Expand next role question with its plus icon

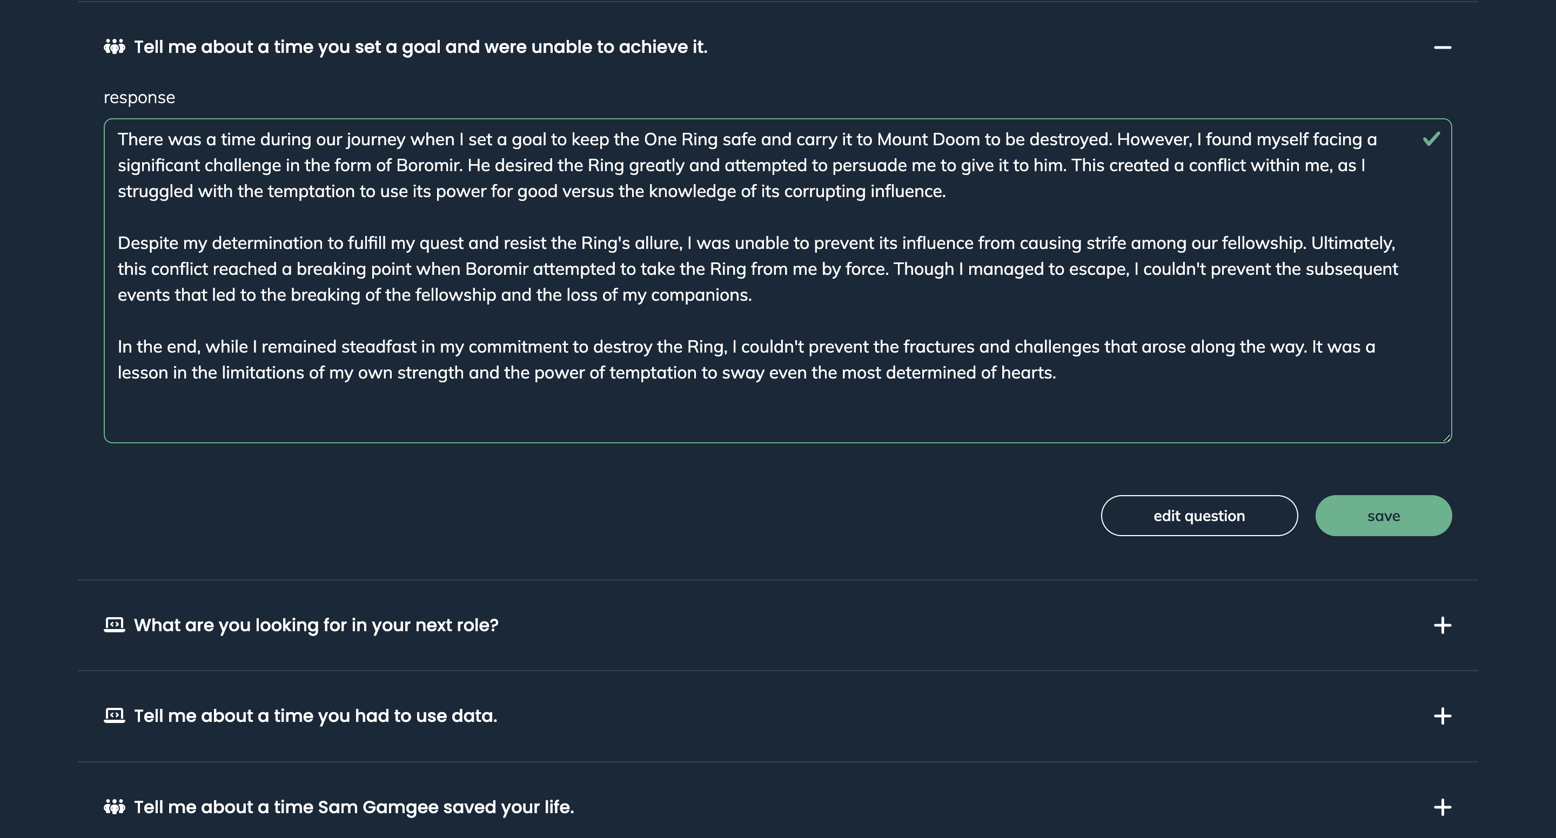1443,625
